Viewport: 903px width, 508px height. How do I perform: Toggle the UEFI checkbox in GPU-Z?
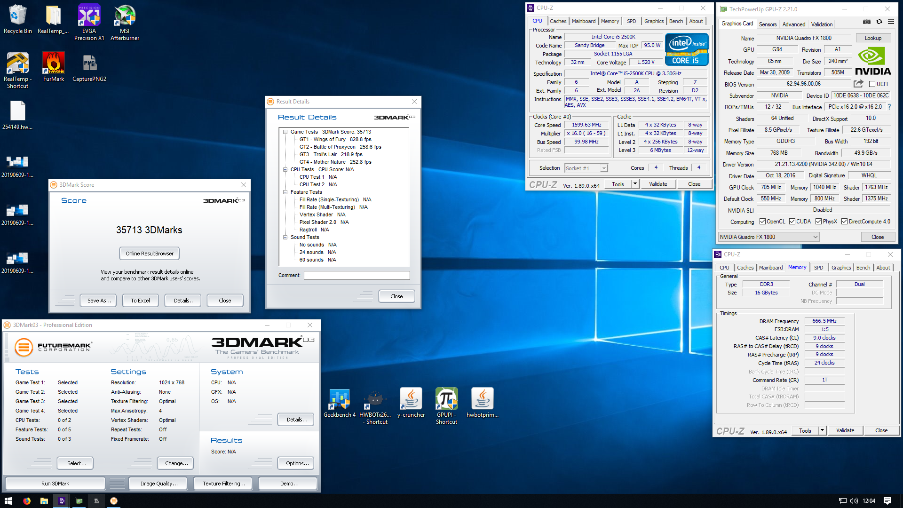(x=872, y=84)
